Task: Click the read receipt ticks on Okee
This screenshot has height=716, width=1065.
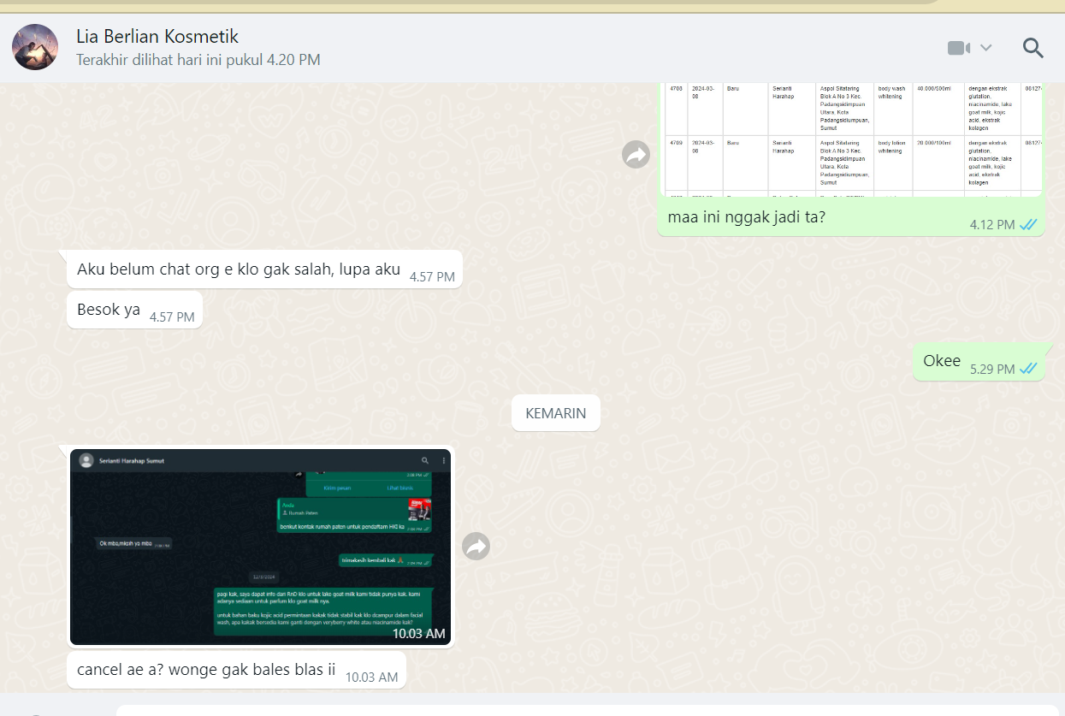Action: 1028,369
